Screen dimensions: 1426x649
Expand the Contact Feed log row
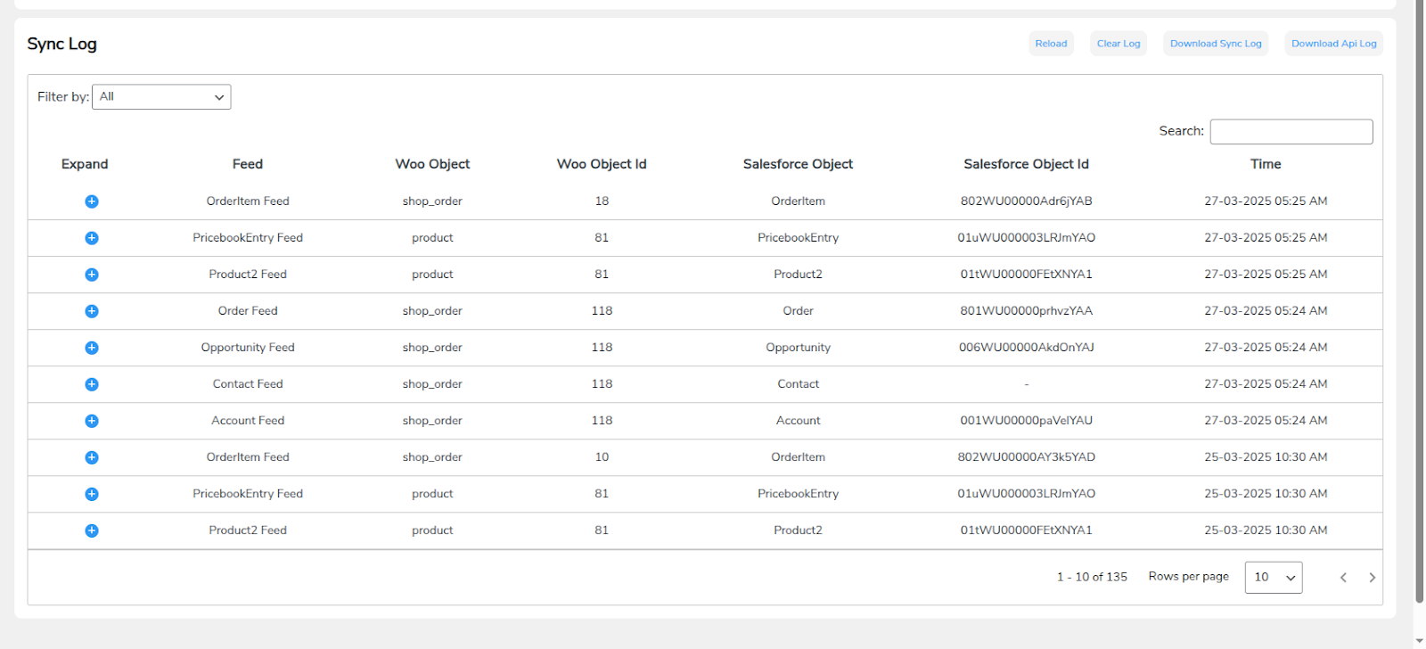tap(92, 384)
